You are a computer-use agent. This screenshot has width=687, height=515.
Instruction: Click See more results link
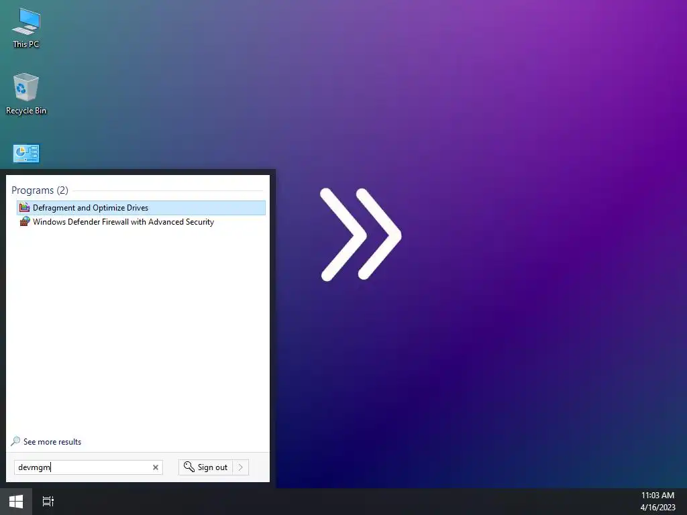pyautogui.click(x=52, y=442)
